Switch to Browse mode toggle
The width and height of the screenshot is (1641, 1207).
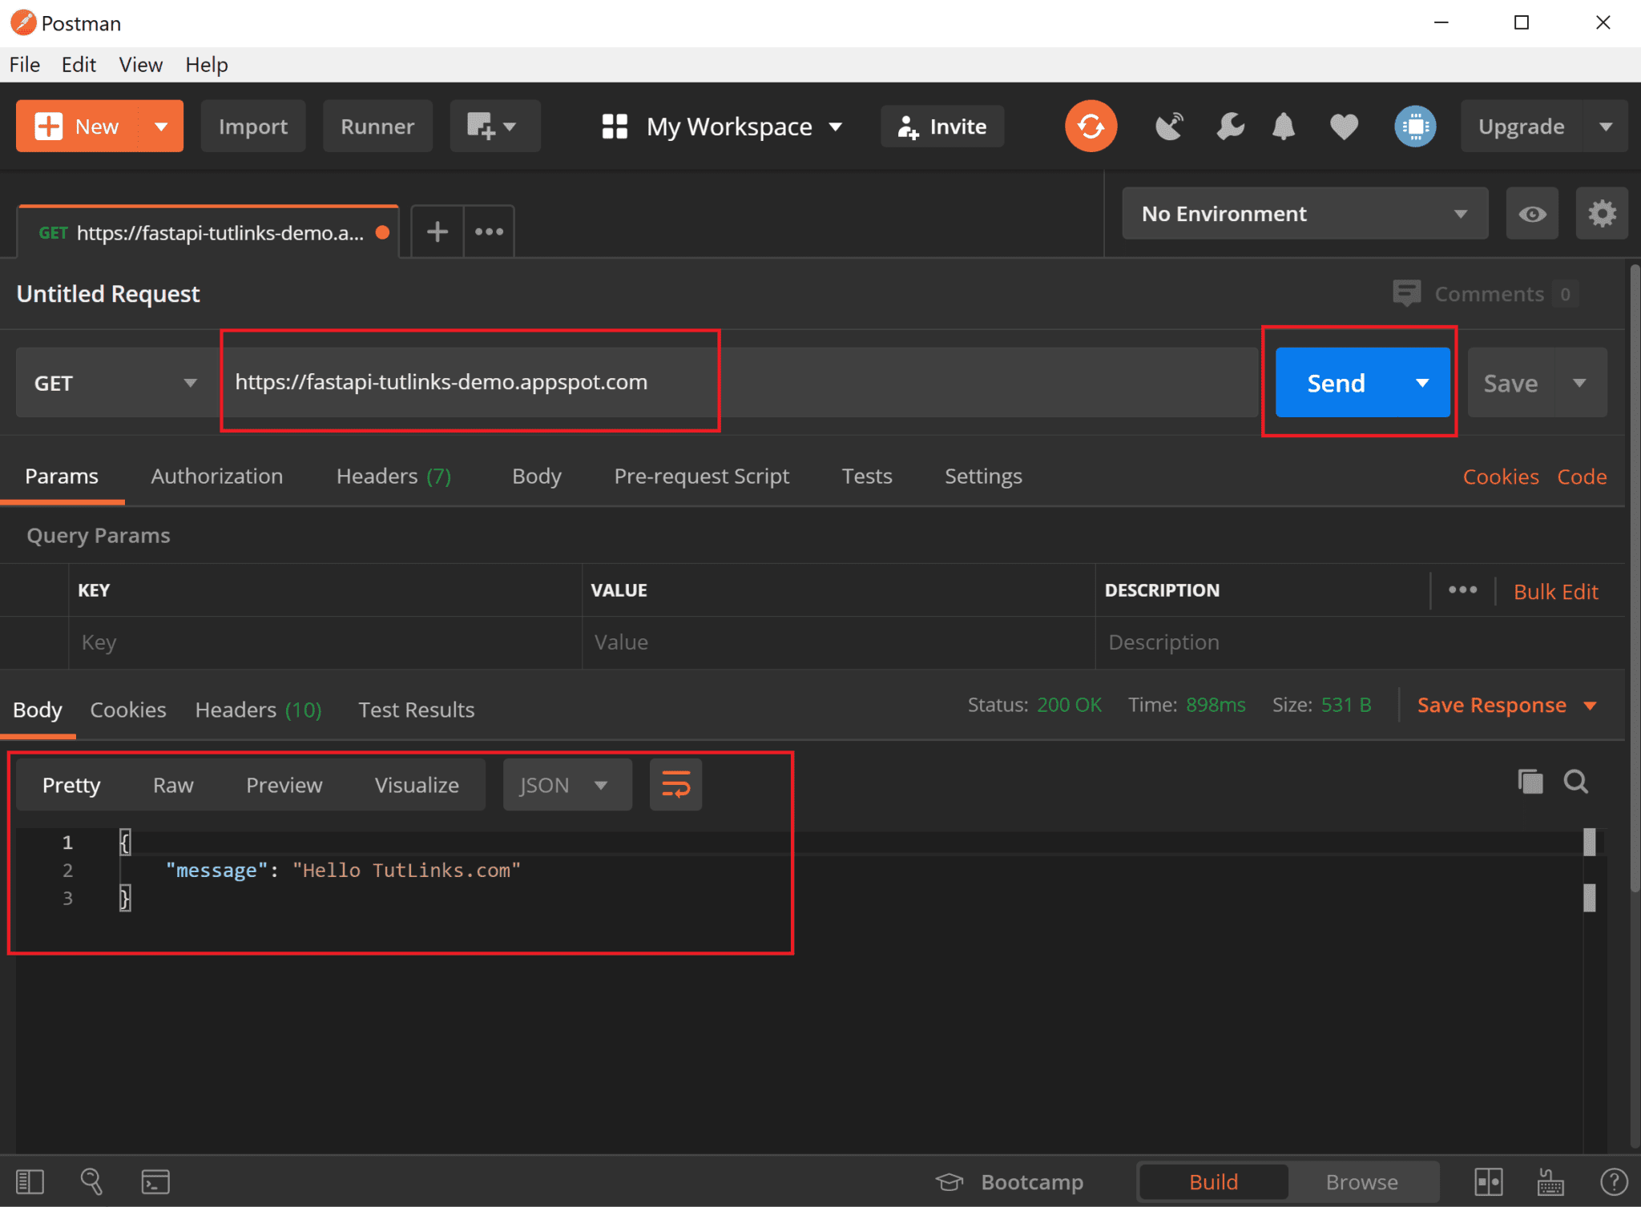1361,1181
